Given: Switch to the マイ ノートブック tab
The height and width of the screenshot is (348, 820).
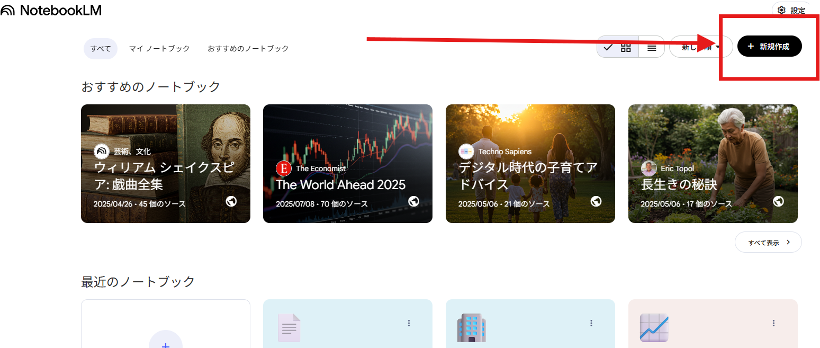Looking at the screenshot, I should [159, 48].
